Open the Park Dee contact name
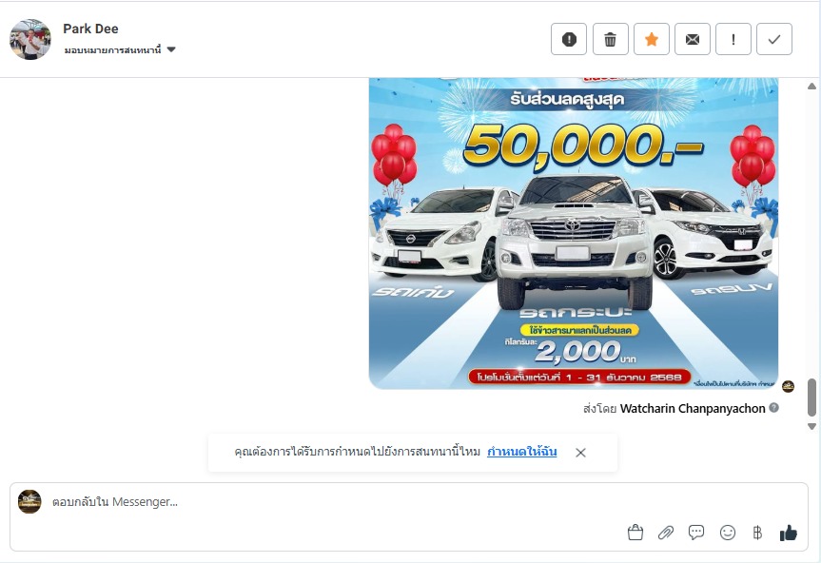Screen dimensions: 821x563 coord(90,29)
